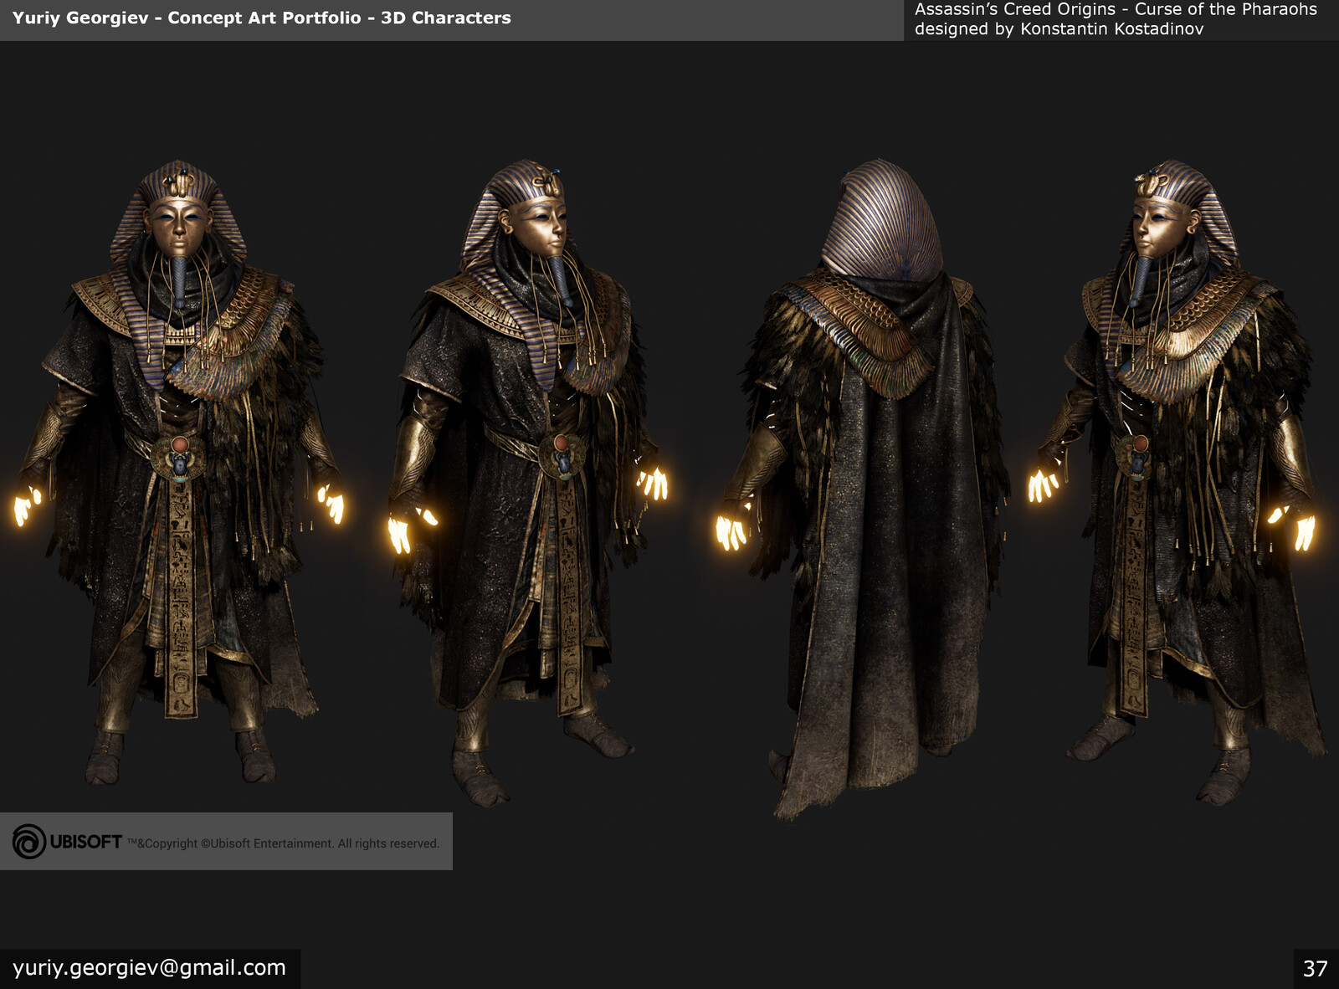Click the Ubisoft swirl logo
The height and width of the screenshot is (989, 1339).
[x=29, y=842]
